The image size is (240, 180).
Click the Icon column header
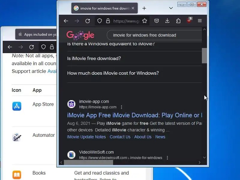(x=16, y=90)
